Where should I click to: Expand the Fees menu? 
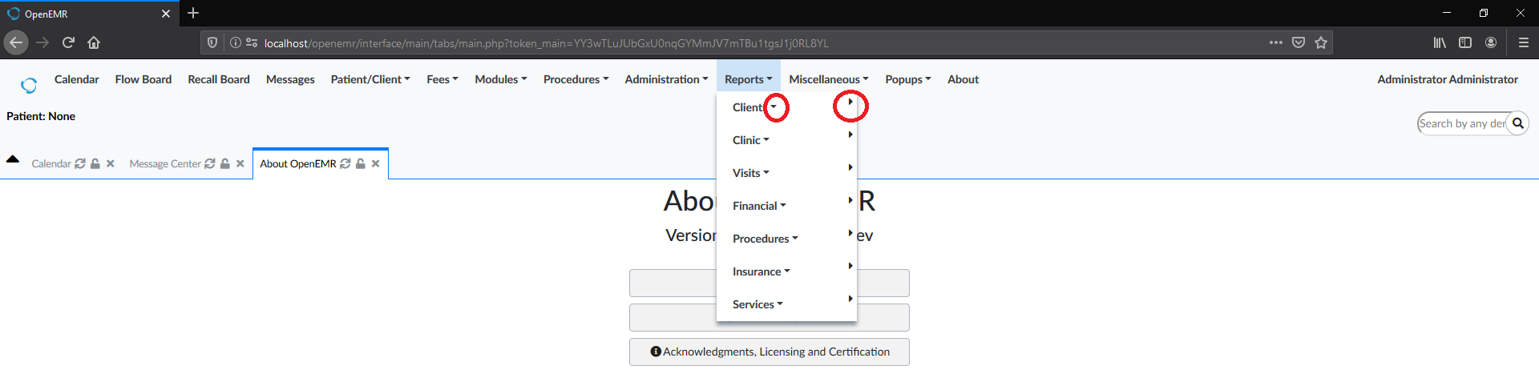[442, 79]
